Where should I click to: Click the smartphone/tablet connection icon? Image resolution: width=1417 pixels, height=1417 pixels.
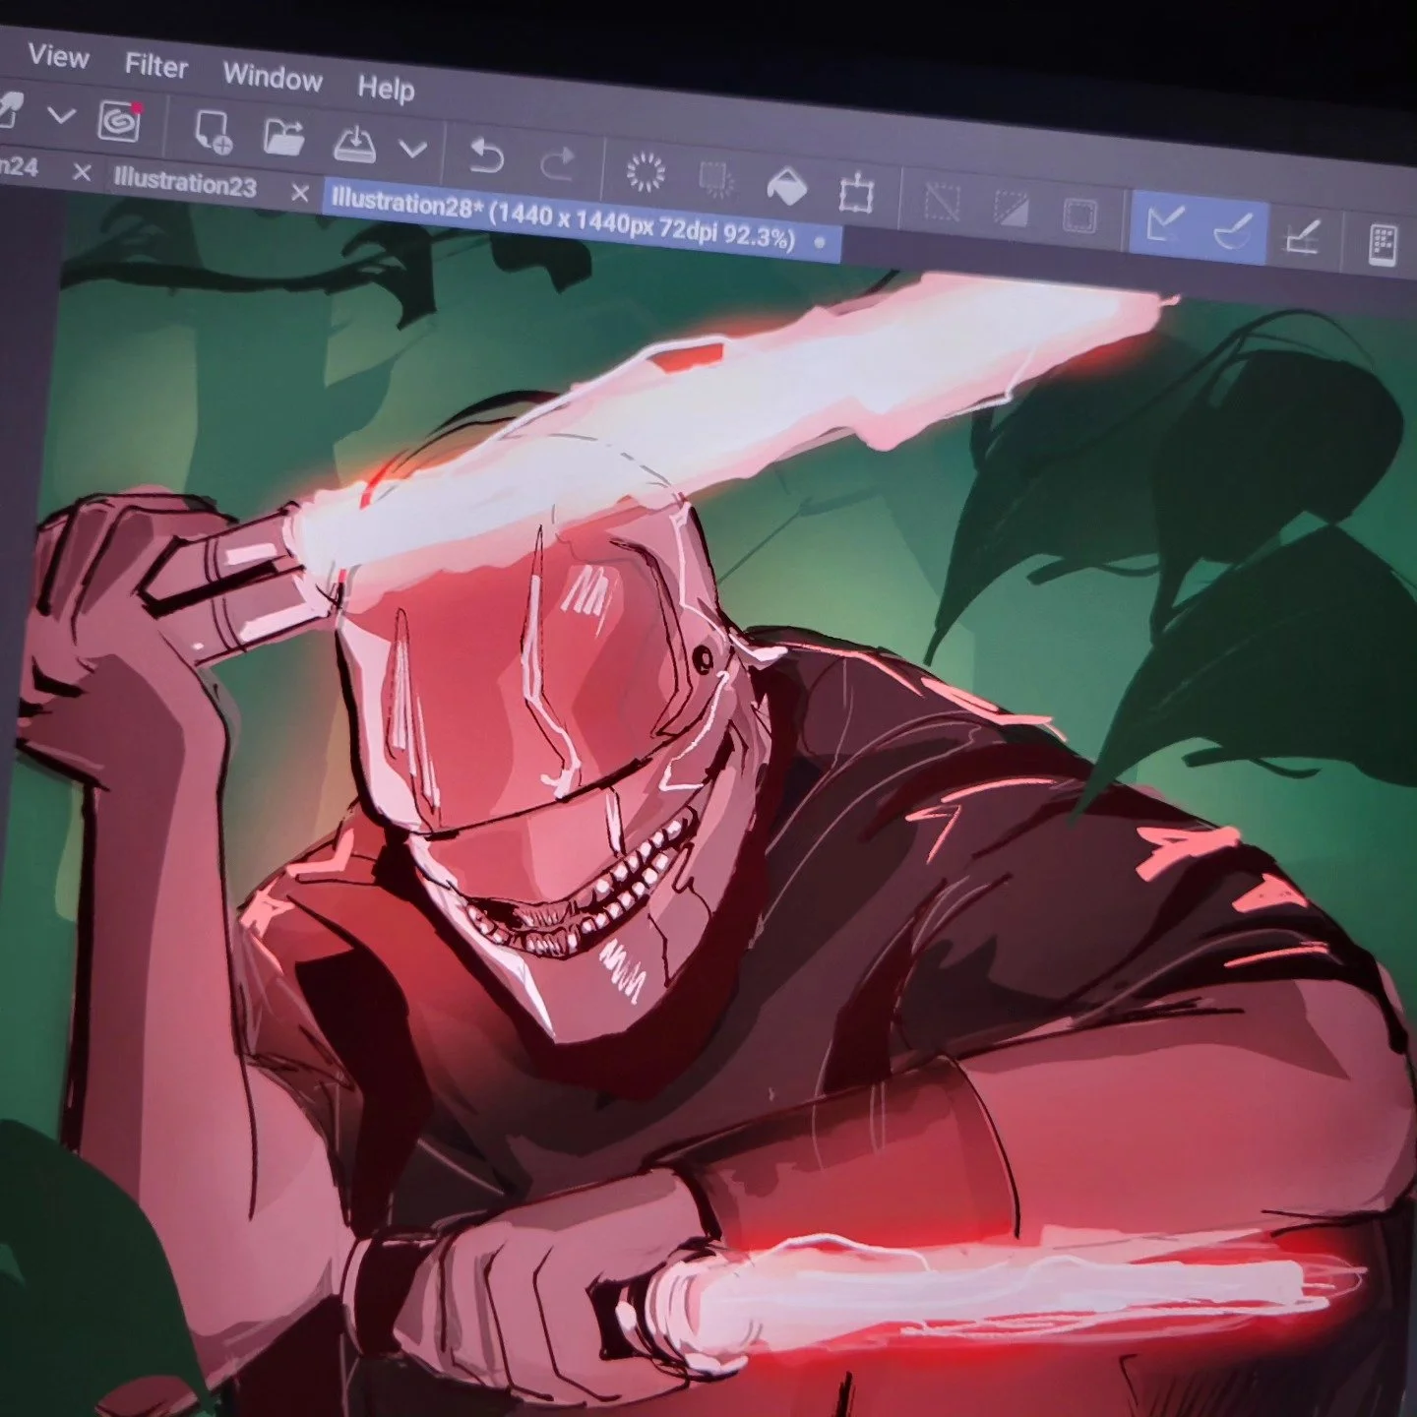coord(1383,246)
